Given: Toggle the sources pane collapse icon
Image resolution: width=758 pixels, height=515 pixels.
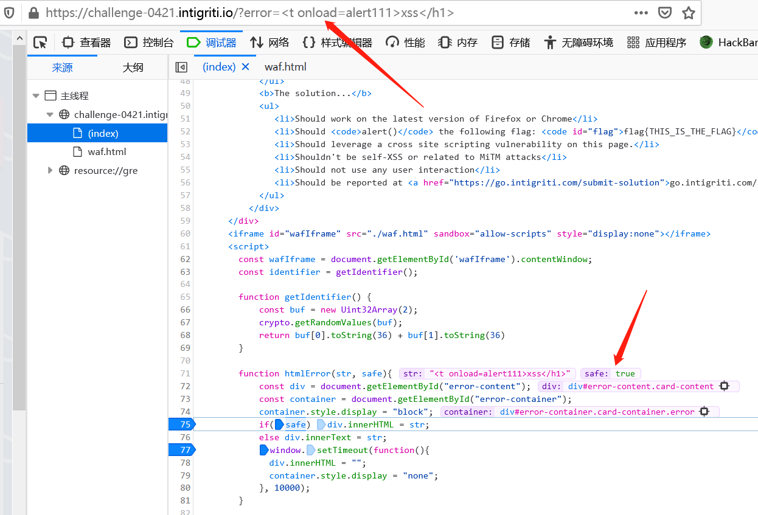Looking at the screenshot, I should tap(181, 67).
